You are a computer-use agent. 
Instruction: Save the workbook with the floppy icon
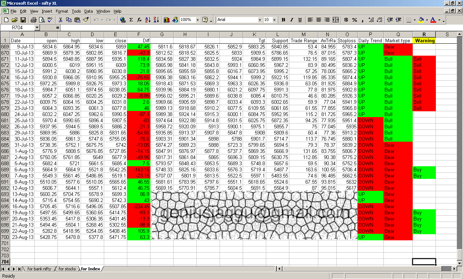click(x=23, y=20)
